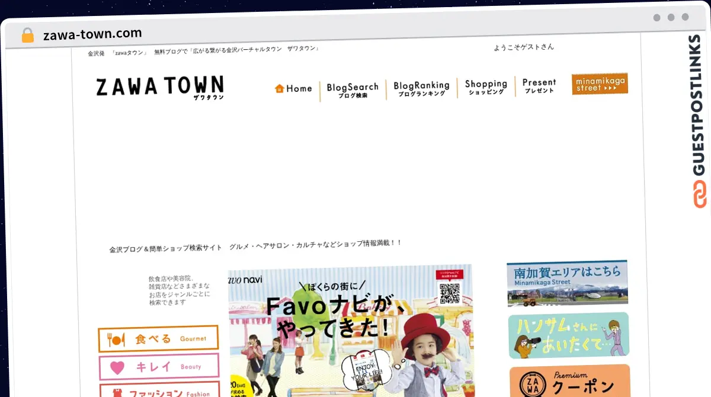Select the 食べる Gourmet category button

[x=158, y=338]
